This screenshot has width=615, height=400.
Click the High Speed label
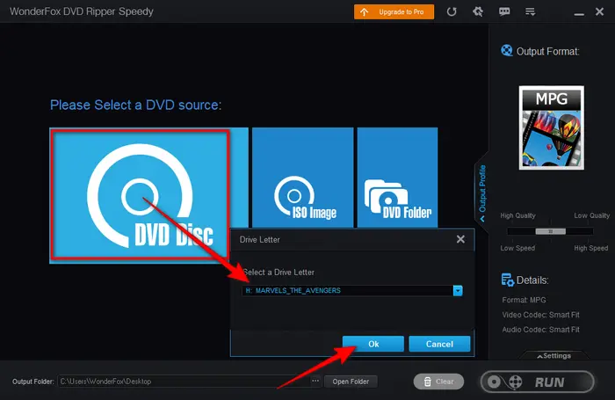(x=590, y=248)
